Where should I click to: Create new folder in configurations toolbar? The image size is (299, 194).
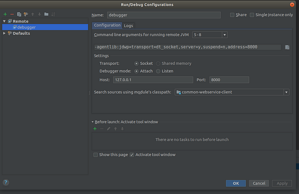pos(46,14)
